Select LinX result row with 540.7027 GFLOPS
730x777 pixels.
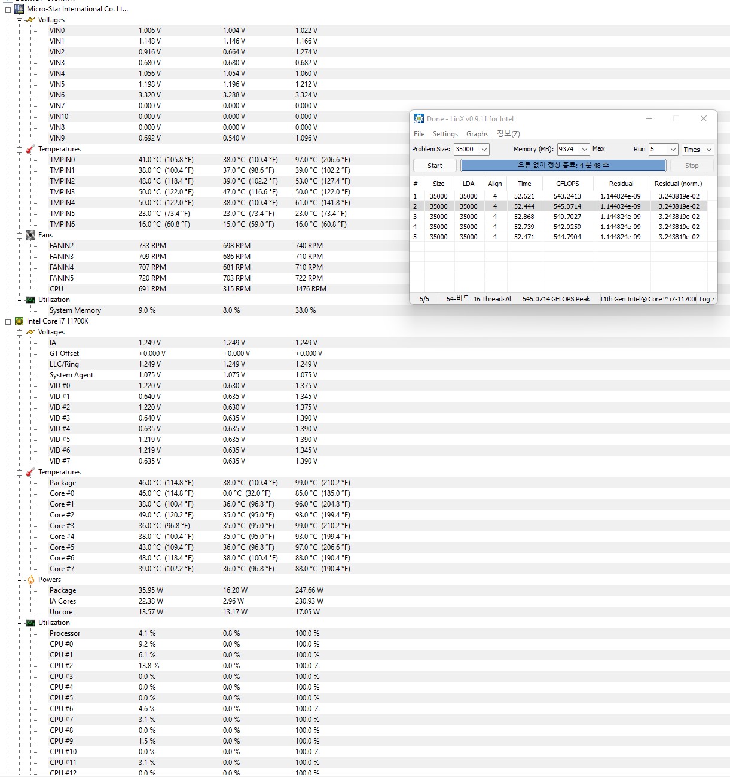click(560, 217)
